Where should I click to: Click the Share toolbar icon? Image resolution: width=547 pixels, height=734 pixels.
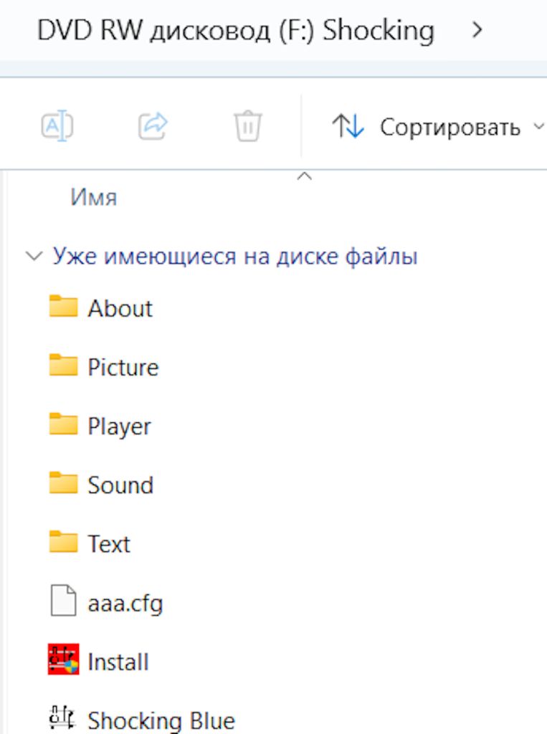(x=153, y=125)
